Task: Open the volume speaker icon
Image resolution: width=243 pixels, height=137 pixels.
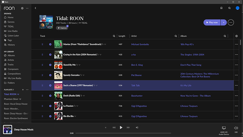Action: 236,128
